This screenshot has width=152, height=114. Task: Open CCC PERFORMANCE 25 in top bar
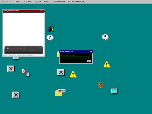76,2
